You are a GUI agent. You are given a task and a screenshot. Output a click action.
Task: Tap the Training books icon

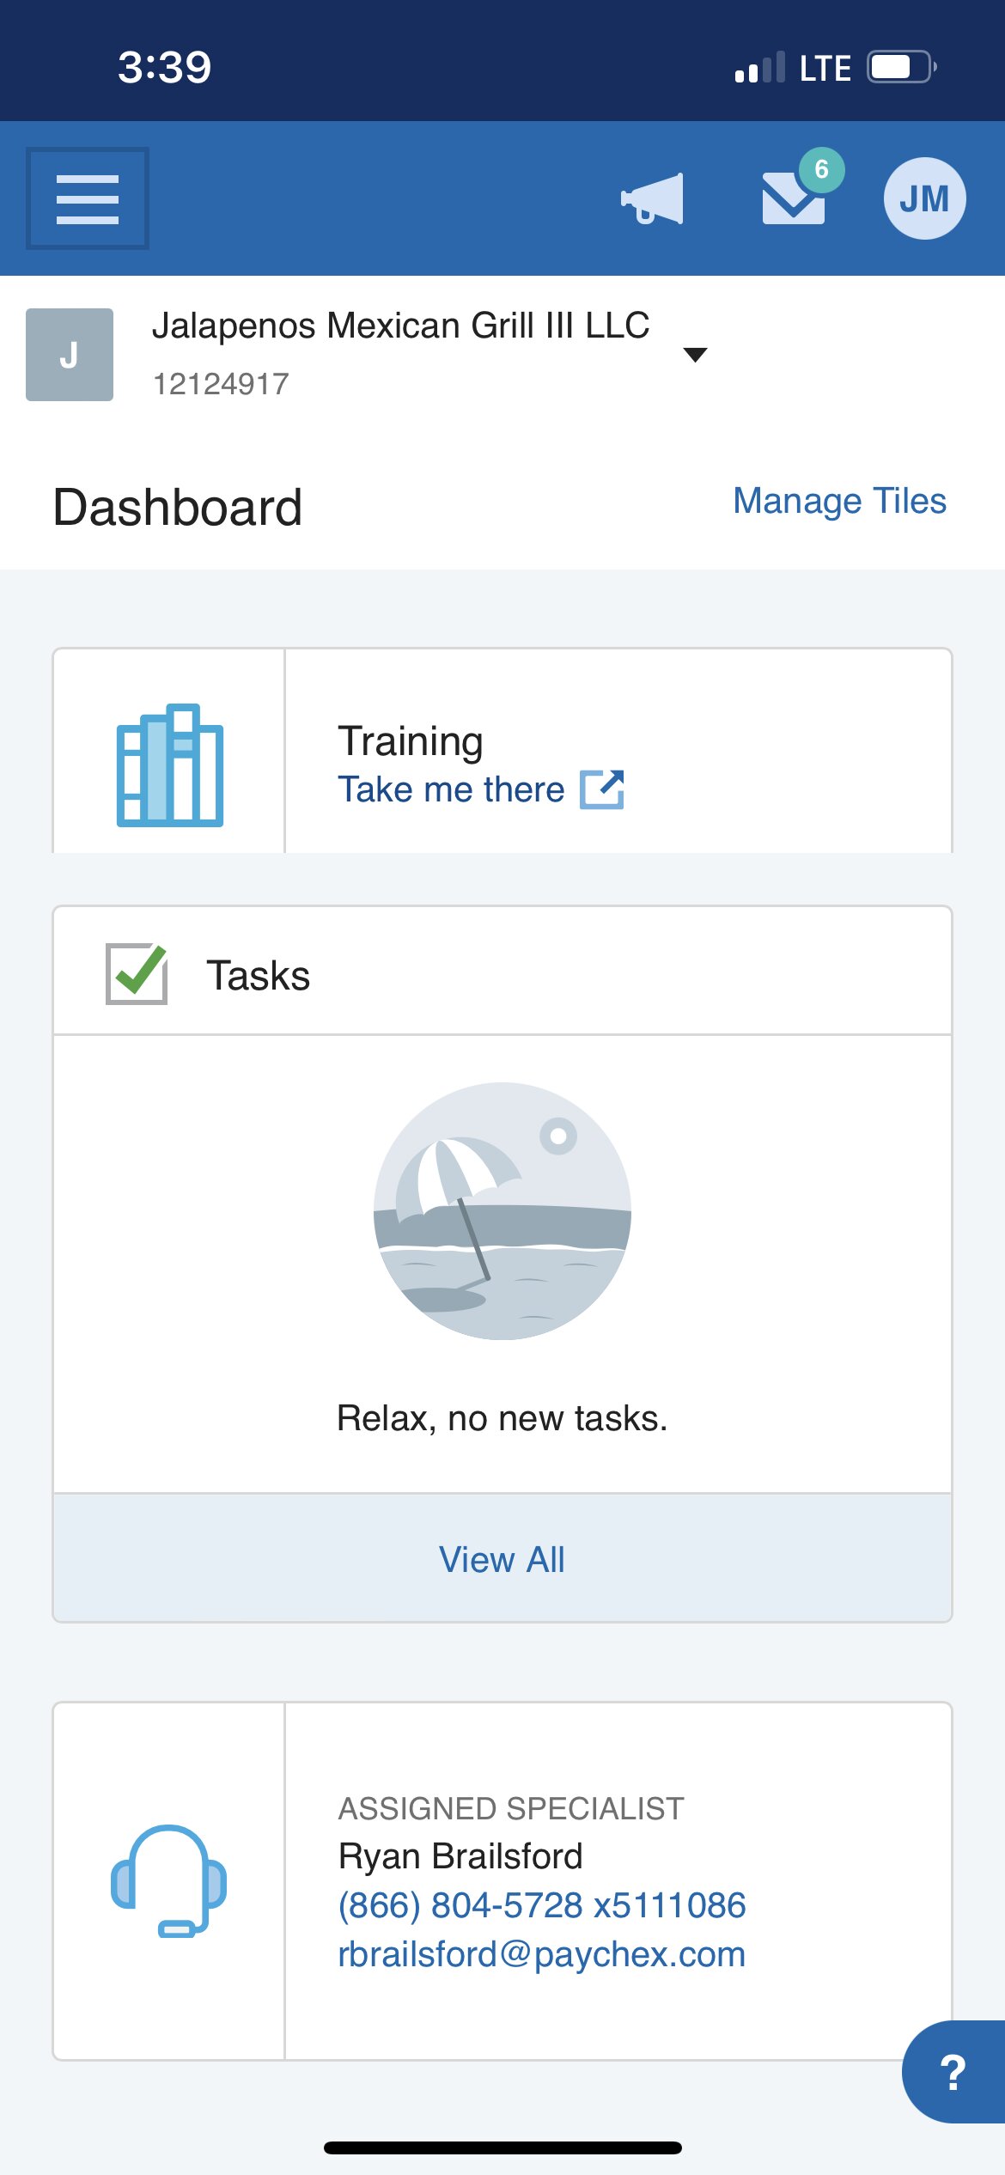170,765
